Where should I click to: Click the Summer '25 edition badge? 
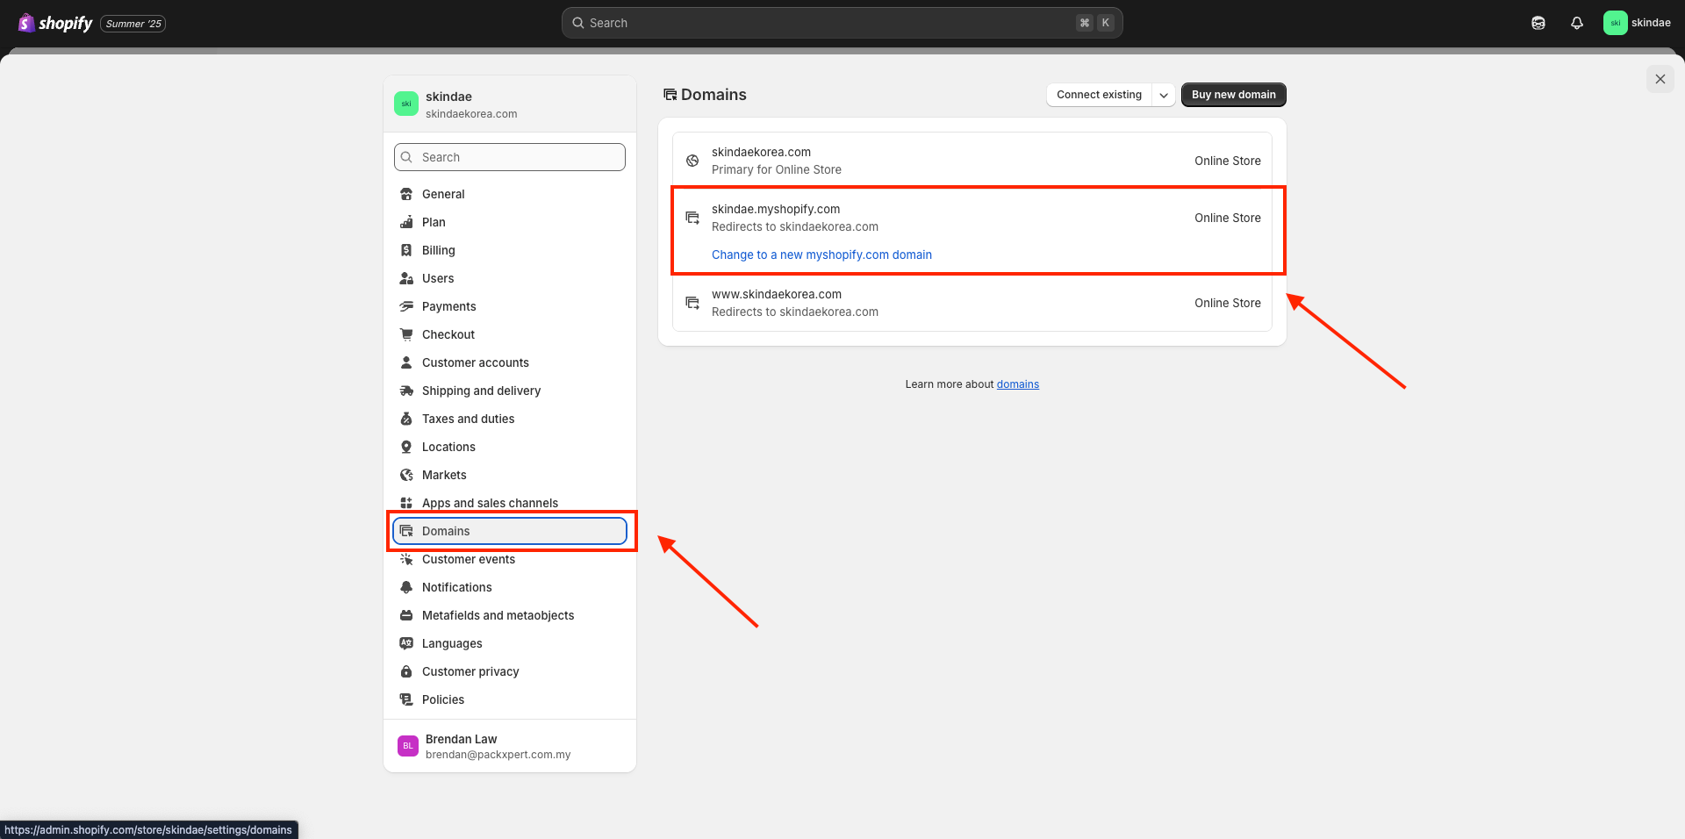point(133,24)
